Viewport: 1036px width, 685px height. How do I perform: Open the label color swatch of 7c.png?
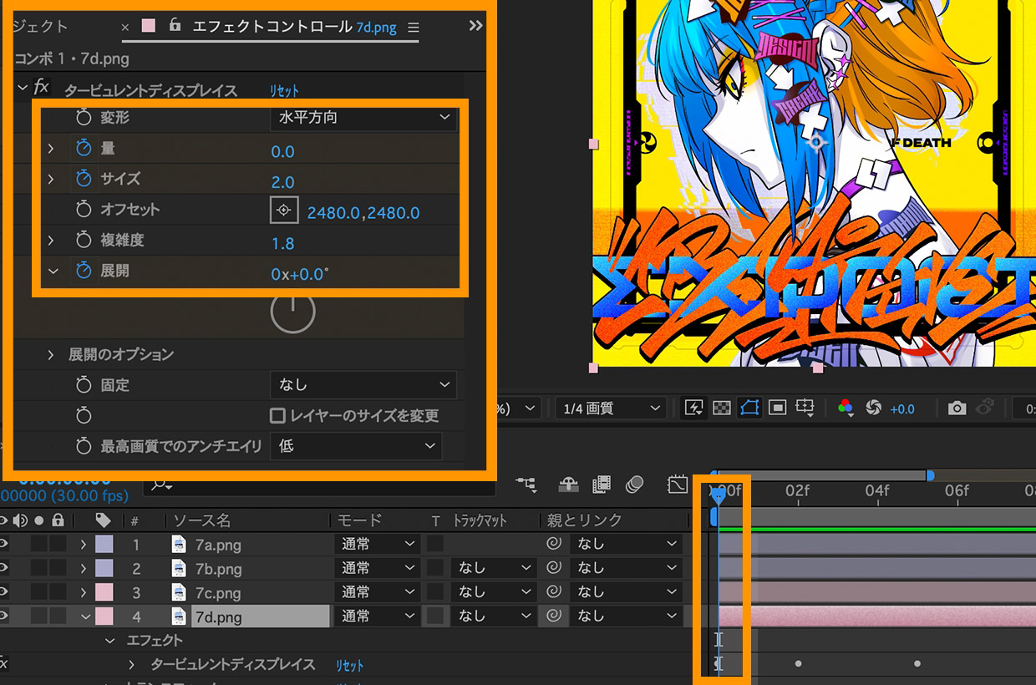(x=104, y=592)
